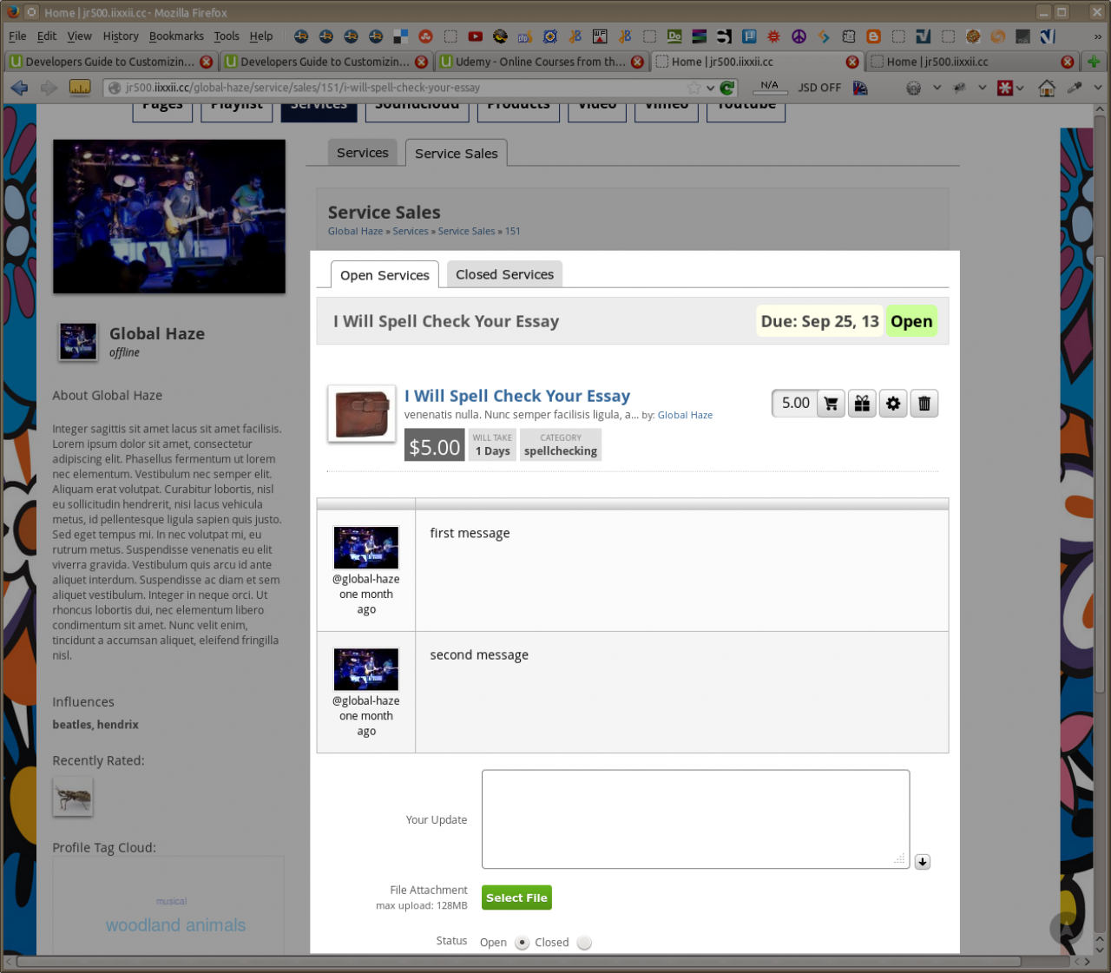Click the blue P bookmark icon
The width and height of the screenshot is (1111, 973).
749,36
